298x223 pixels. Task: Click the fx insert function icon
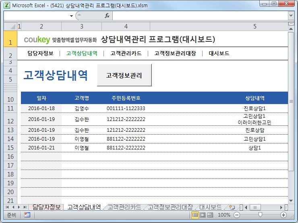coord(107,16)
